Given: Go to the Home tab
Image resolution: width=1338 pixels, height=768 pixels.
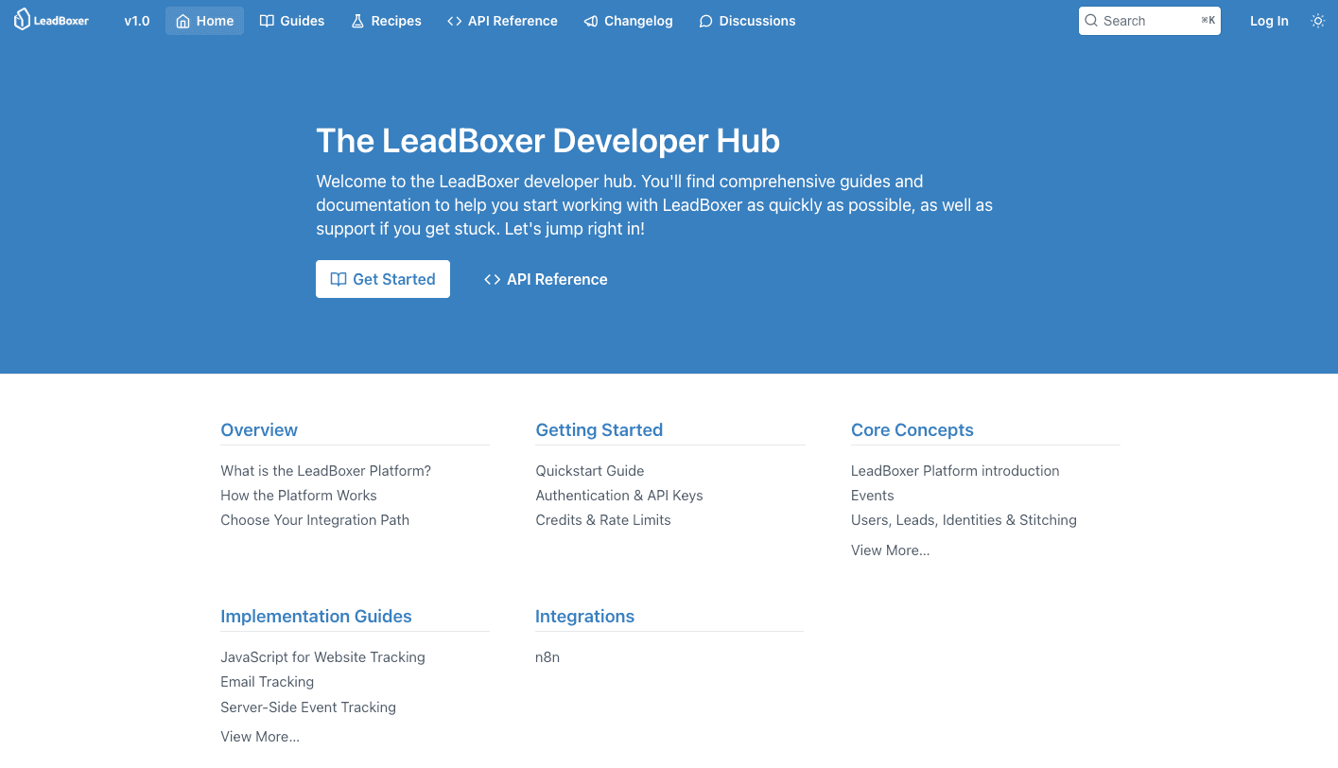Looking at the screenshot, I should click(x=204, y=21).
